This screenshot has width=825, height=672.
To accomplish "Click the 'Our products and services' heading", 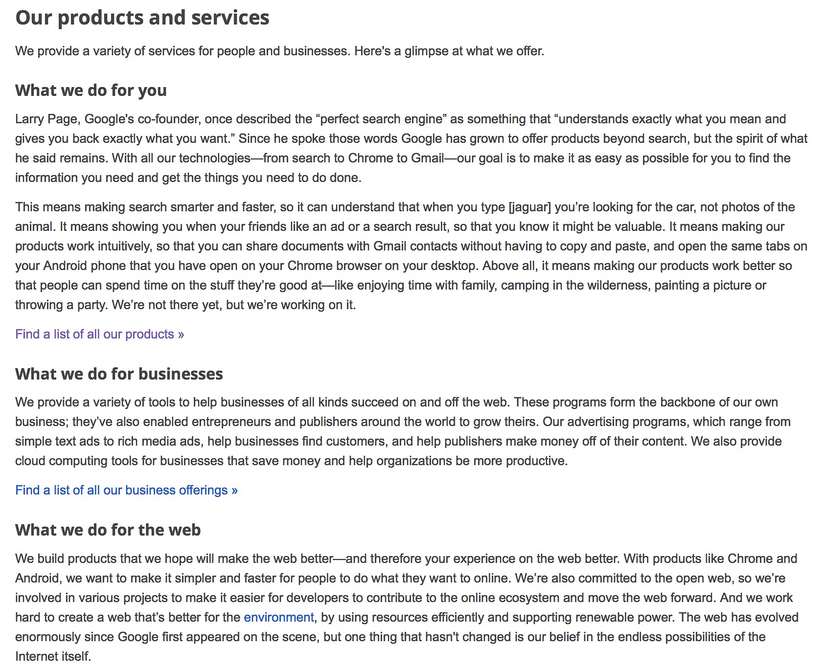I will tap(142, 18).
